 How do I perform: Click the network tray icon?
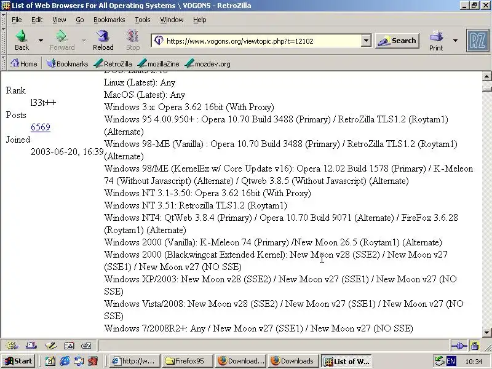[440, 361]
